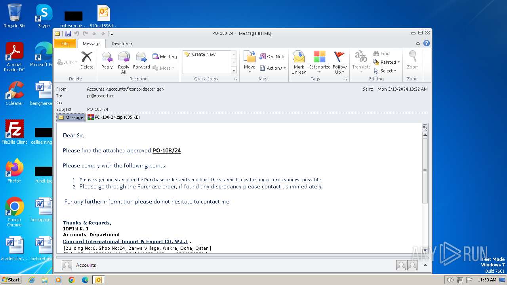Click the Accounts contact photo icon
Image resolution: width=507 pixels, height=285 pixels.
coord(67,265)
